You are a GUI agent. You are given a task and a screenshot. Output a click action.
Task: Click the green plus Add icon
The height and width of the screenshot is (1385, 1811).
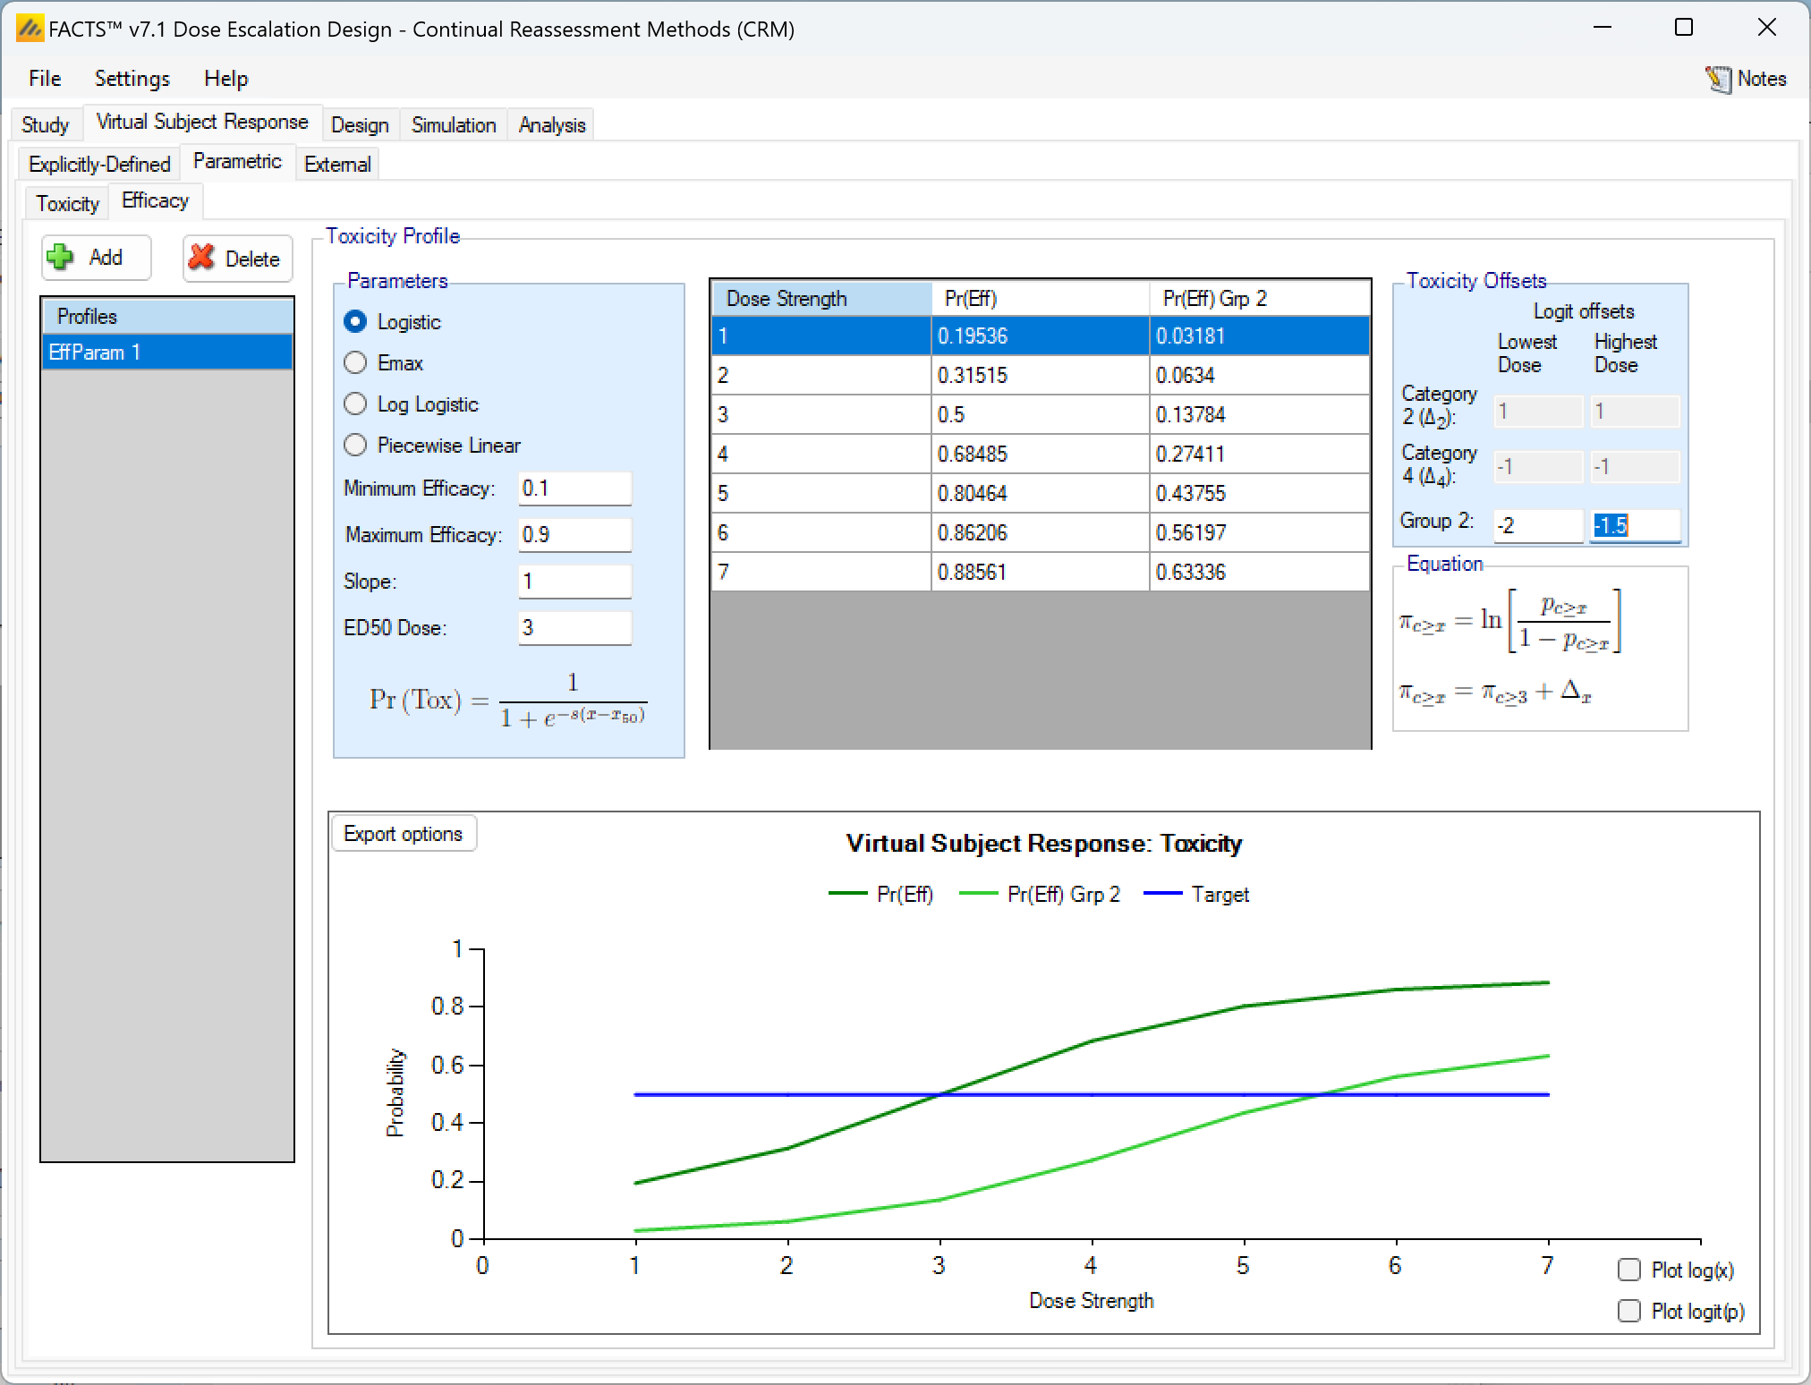click(61, 258)
